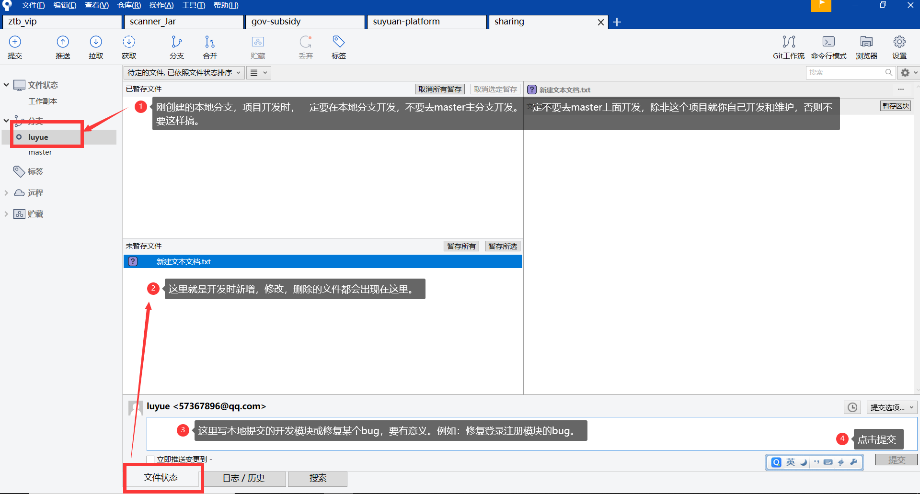This screenshot has width=920, height=494.
Task: Open the 提交选项 dropdown
Action: [x=892, y=407]
